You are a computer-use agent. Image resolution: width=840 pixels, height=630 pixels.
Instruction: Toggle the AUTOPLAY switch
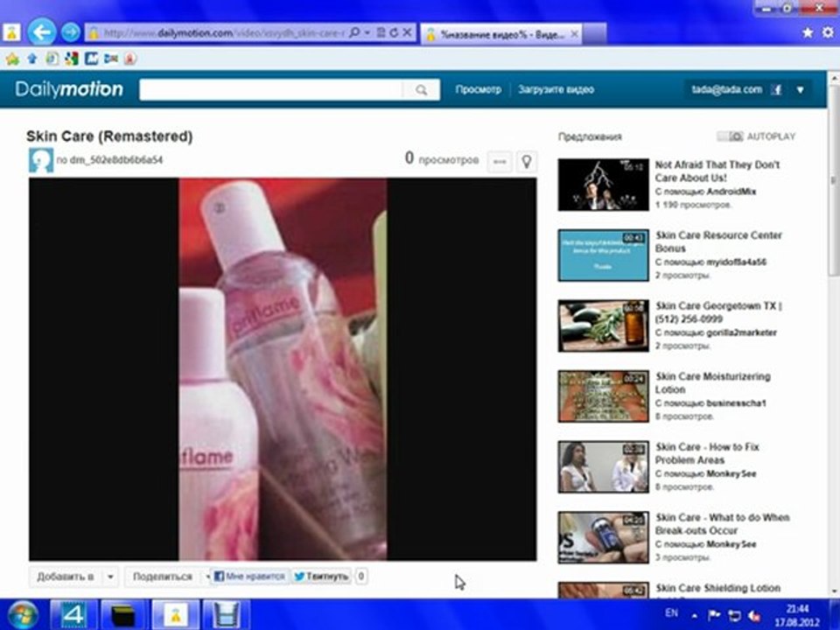[730, 136]
